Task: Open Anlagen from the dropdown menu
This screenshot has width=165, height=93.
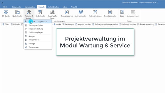Action: click(38, 36)
